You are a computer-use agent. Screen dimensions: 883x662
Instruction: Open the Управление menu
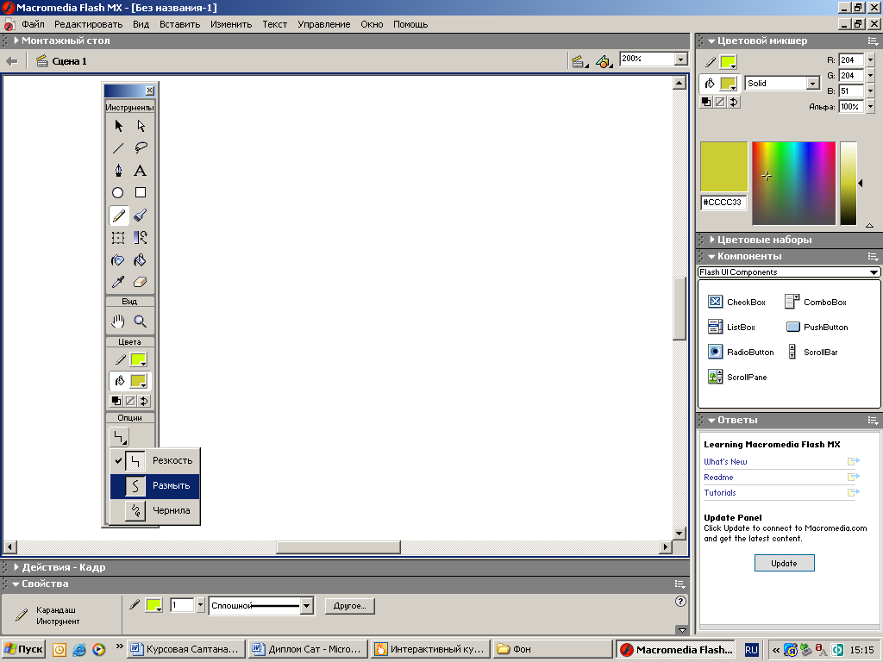(x=324, y=24)
